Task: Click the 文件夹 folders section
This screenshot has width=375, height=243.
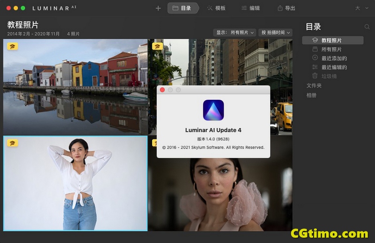Action: tap(314, 86)
